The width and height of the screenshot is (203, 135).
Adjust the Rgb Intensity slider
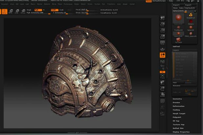point(38,13)
